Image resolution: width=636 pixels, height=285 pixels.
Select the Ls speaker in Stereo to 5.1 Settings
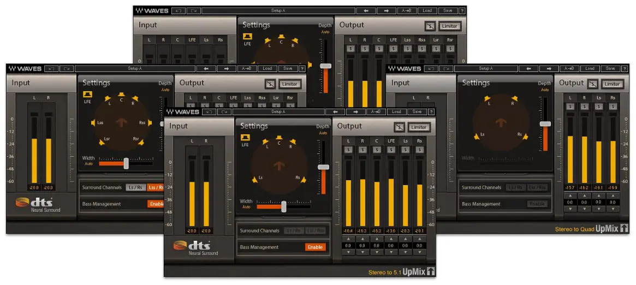tap(255, 180)
